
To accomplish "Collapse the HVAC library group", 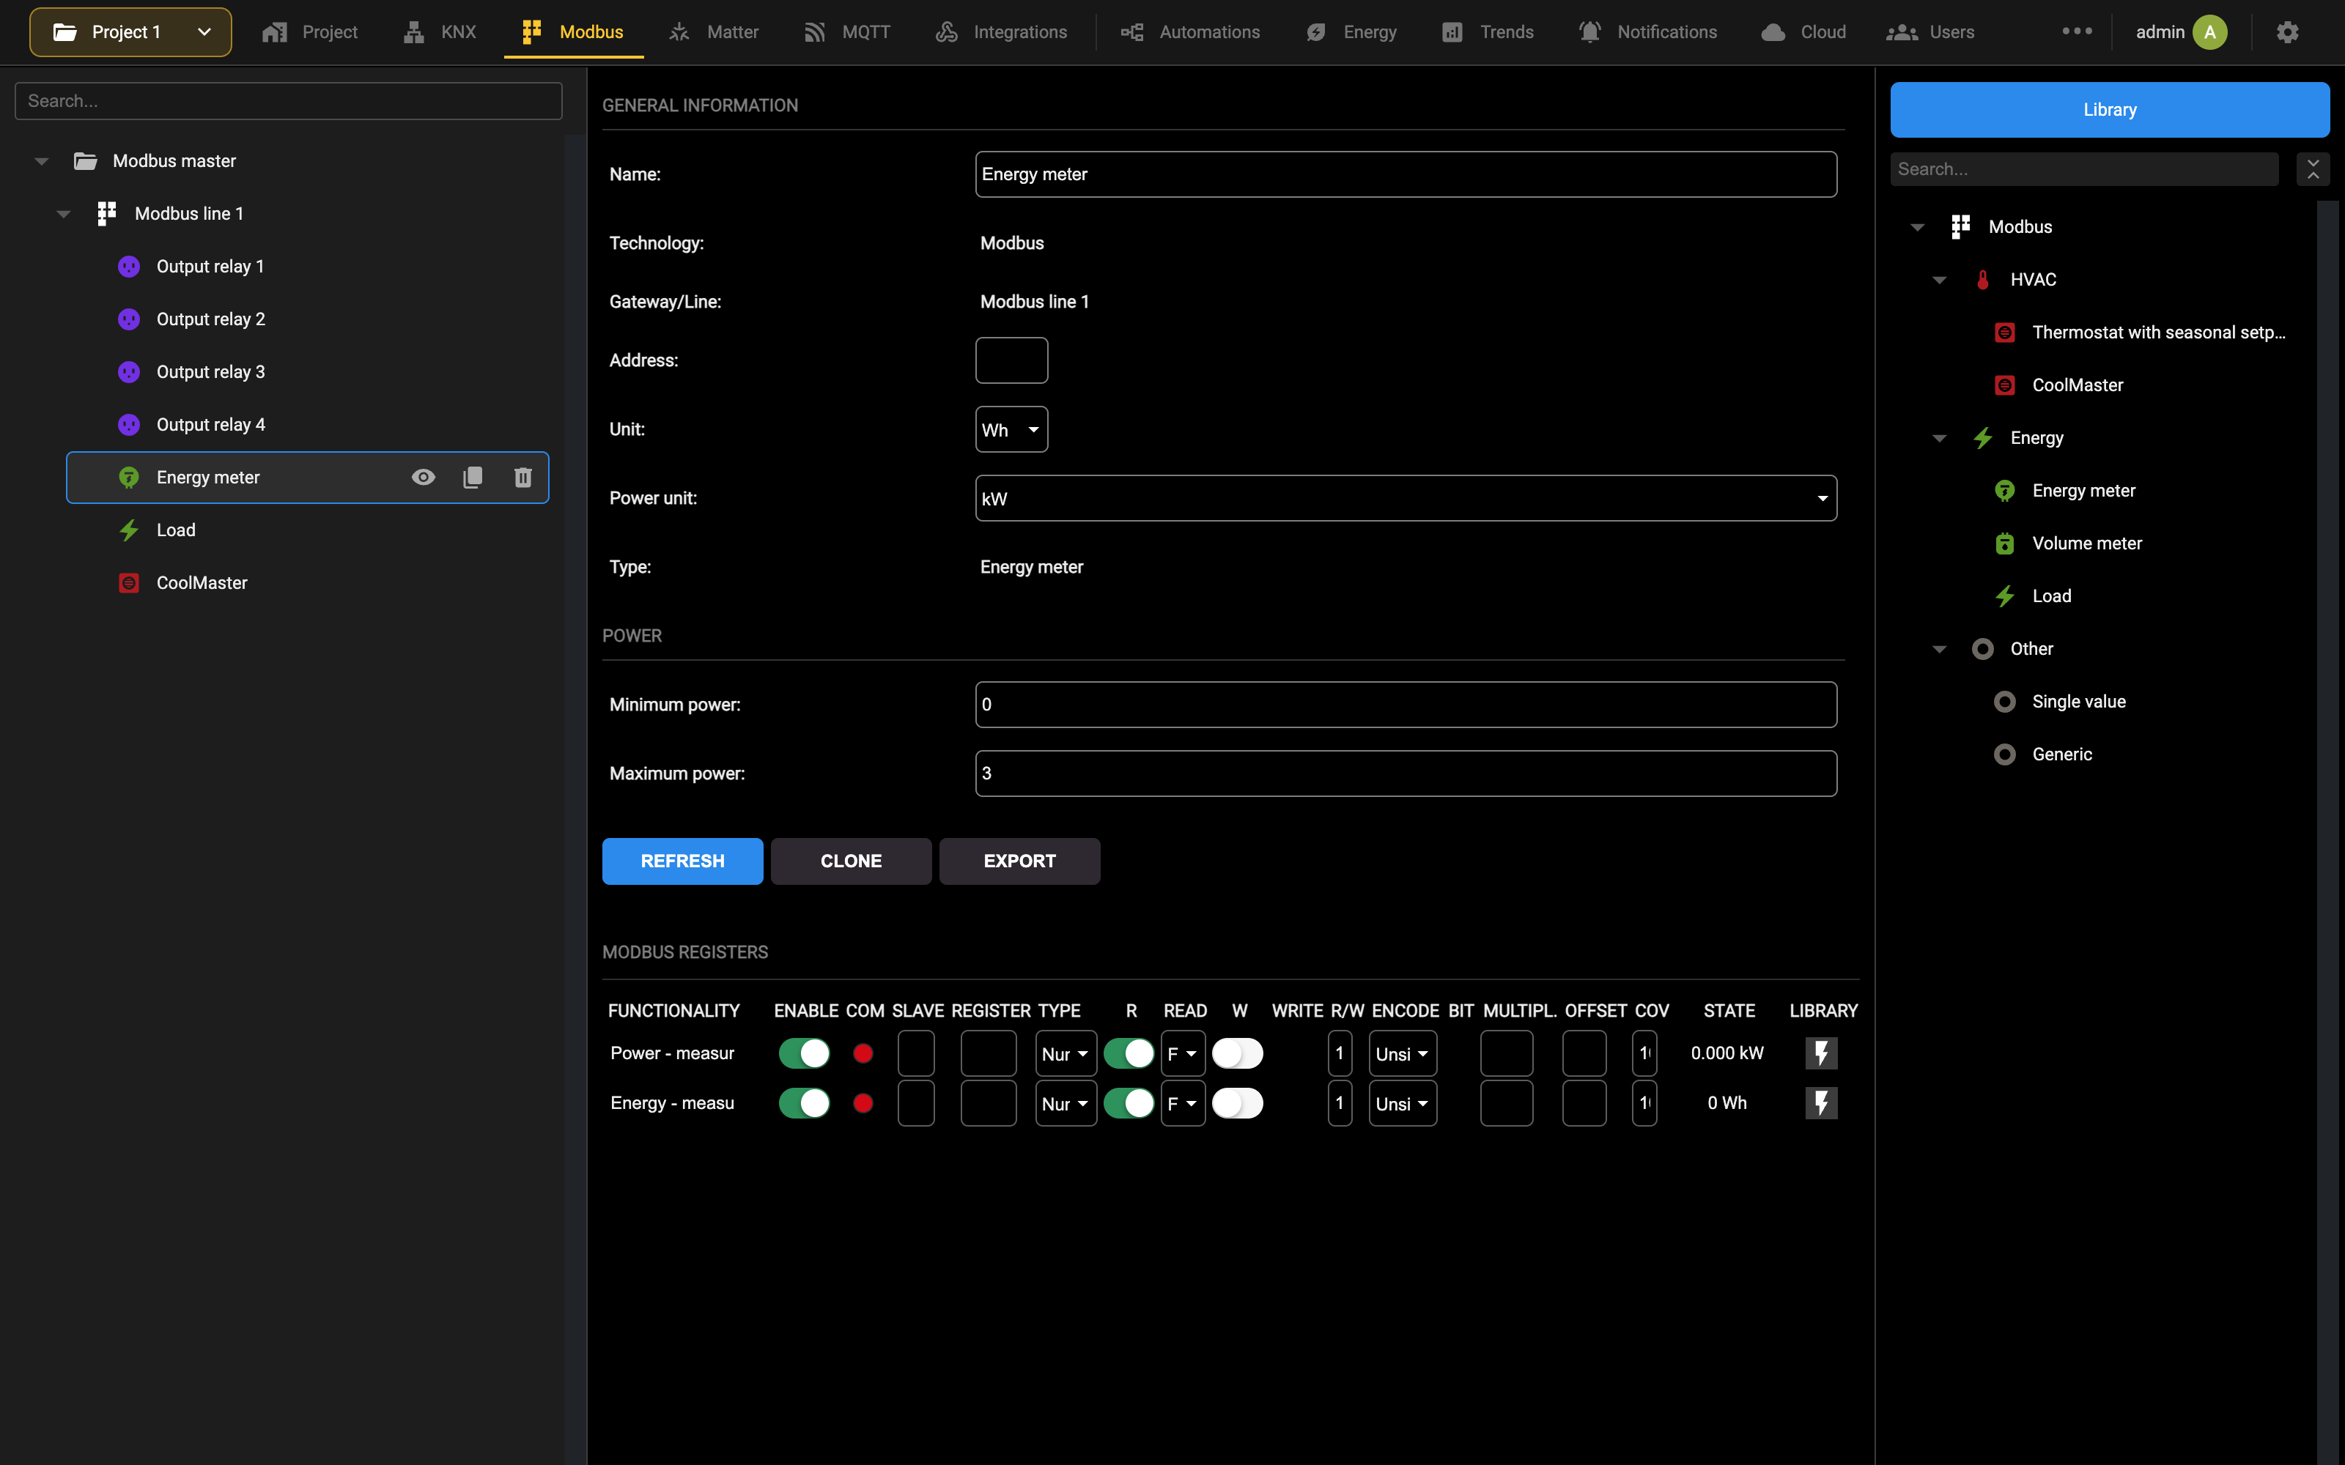I will 1939,280.
